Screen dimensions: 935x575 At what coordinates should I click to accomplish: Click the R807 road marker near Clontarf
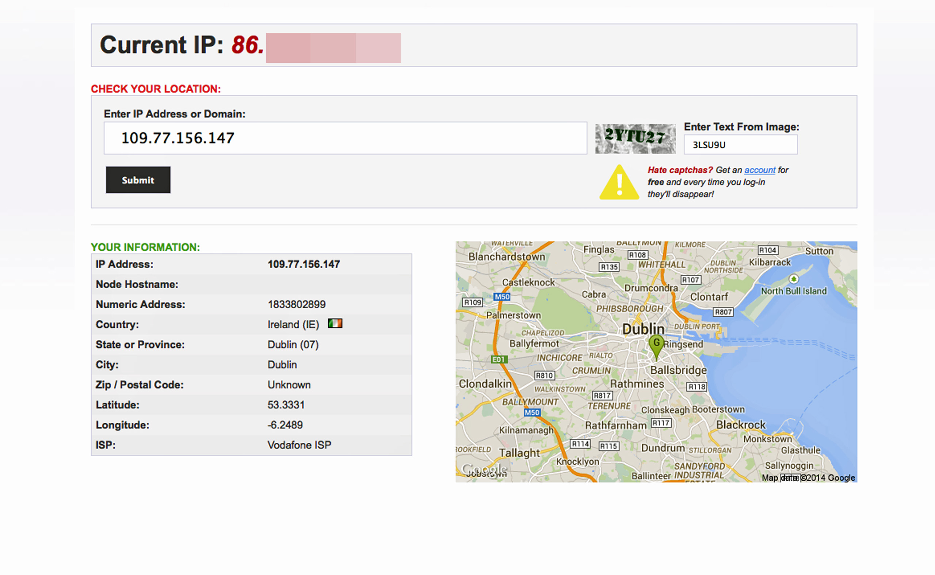[x=722, y=312]
